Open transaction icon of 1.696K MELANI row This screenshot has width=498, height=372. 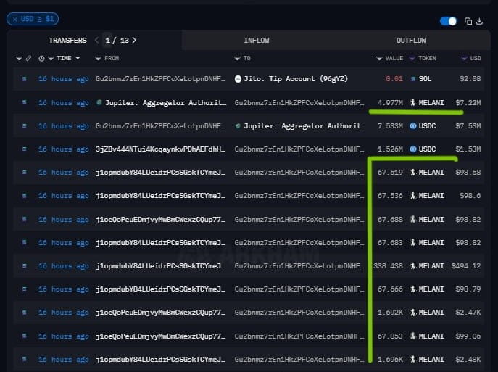(24, 359)
